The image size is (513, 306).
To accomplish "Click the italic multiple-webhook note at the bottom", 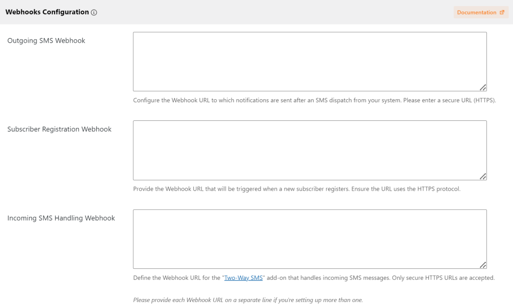I will pos(247,299).
